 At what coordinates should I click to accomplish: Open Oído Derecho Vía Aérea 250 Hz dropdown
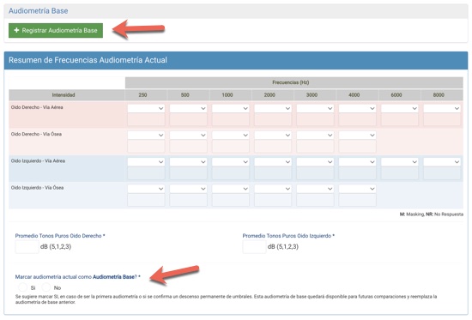click(x=146, y=108)
